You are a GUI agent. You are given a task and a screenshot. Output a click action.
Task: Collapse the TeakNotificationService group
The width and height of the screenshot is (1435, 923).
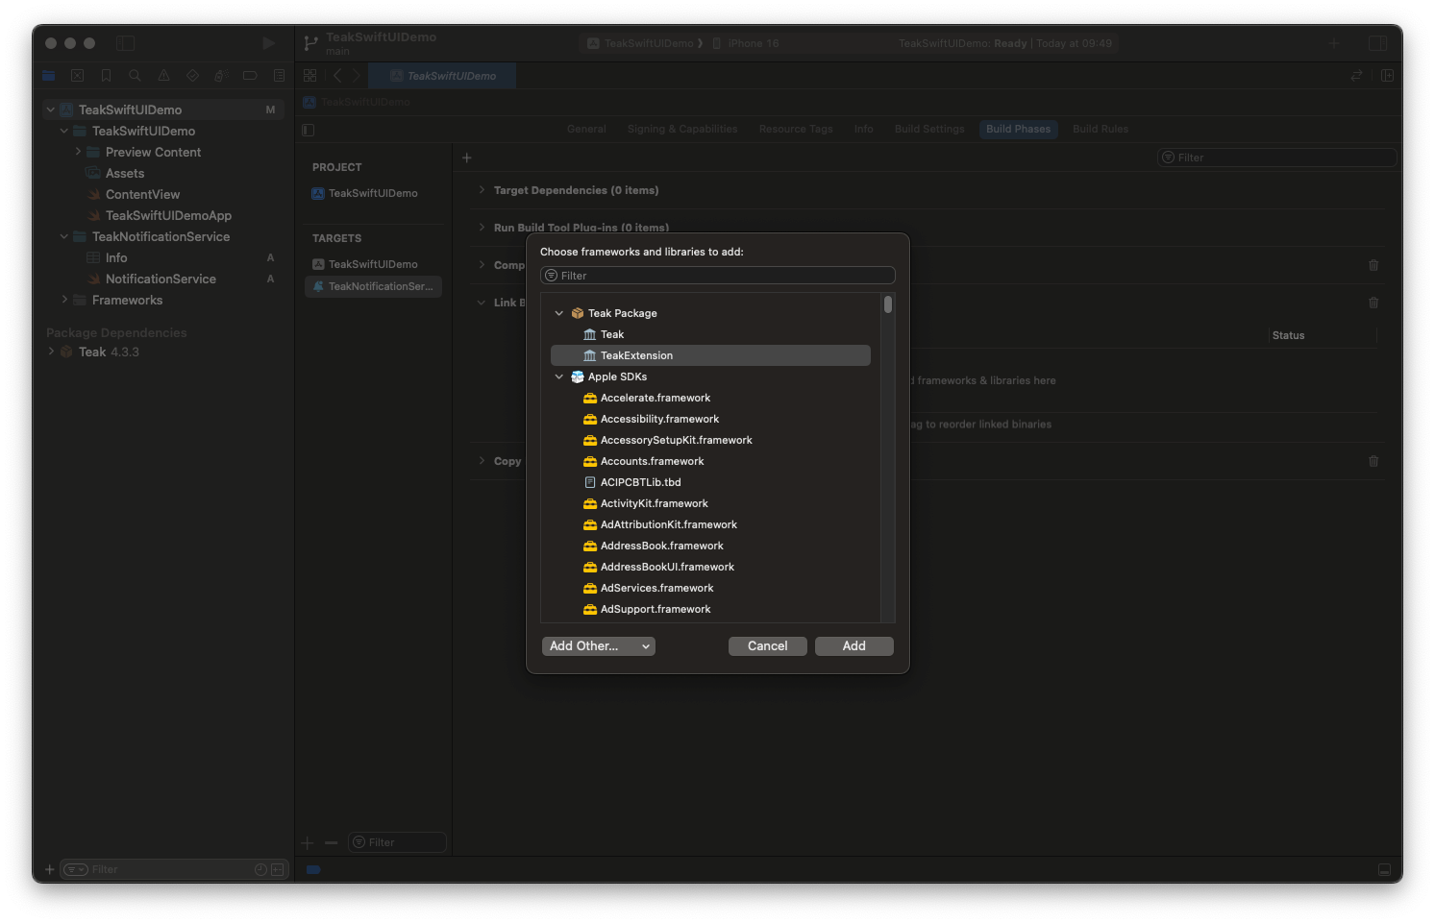[x=64, y=236]
